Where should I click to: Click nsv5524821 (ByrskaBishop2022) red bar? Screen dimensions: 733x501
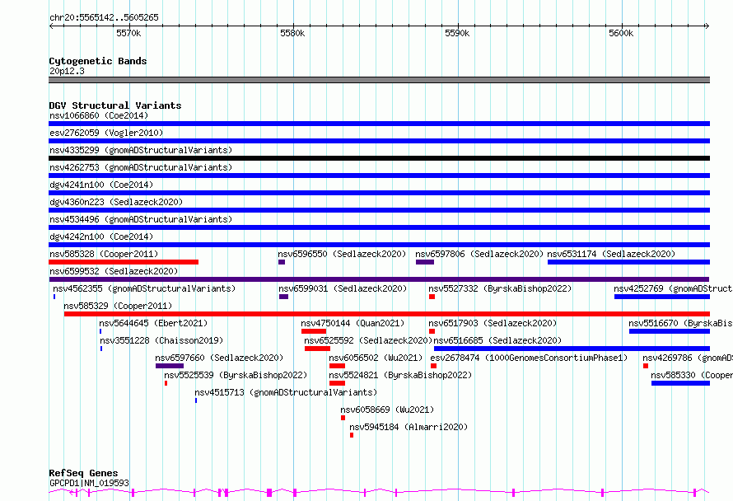tap(337, 383)
